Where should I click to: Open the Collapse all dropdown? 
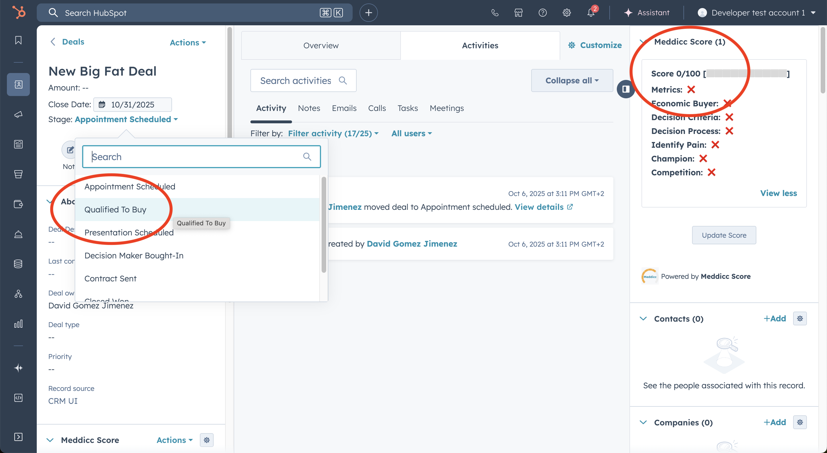(572, 80)
